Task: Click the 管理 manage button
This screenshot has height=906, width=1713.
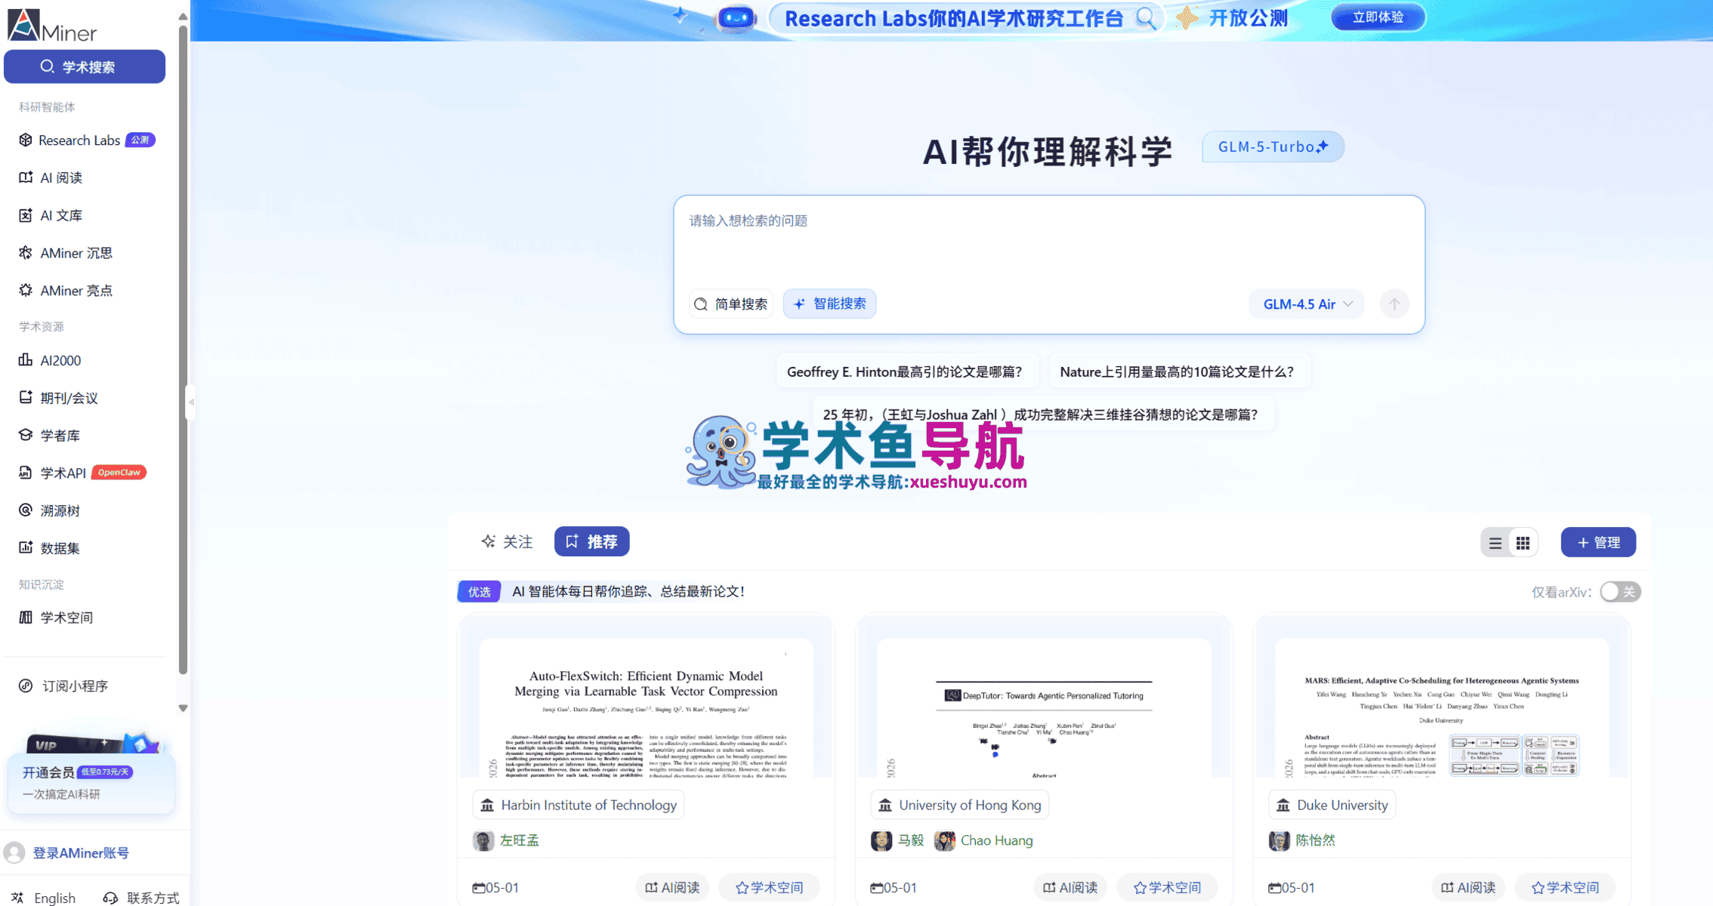Action: pyautogui.click(x=1598, y=542)
